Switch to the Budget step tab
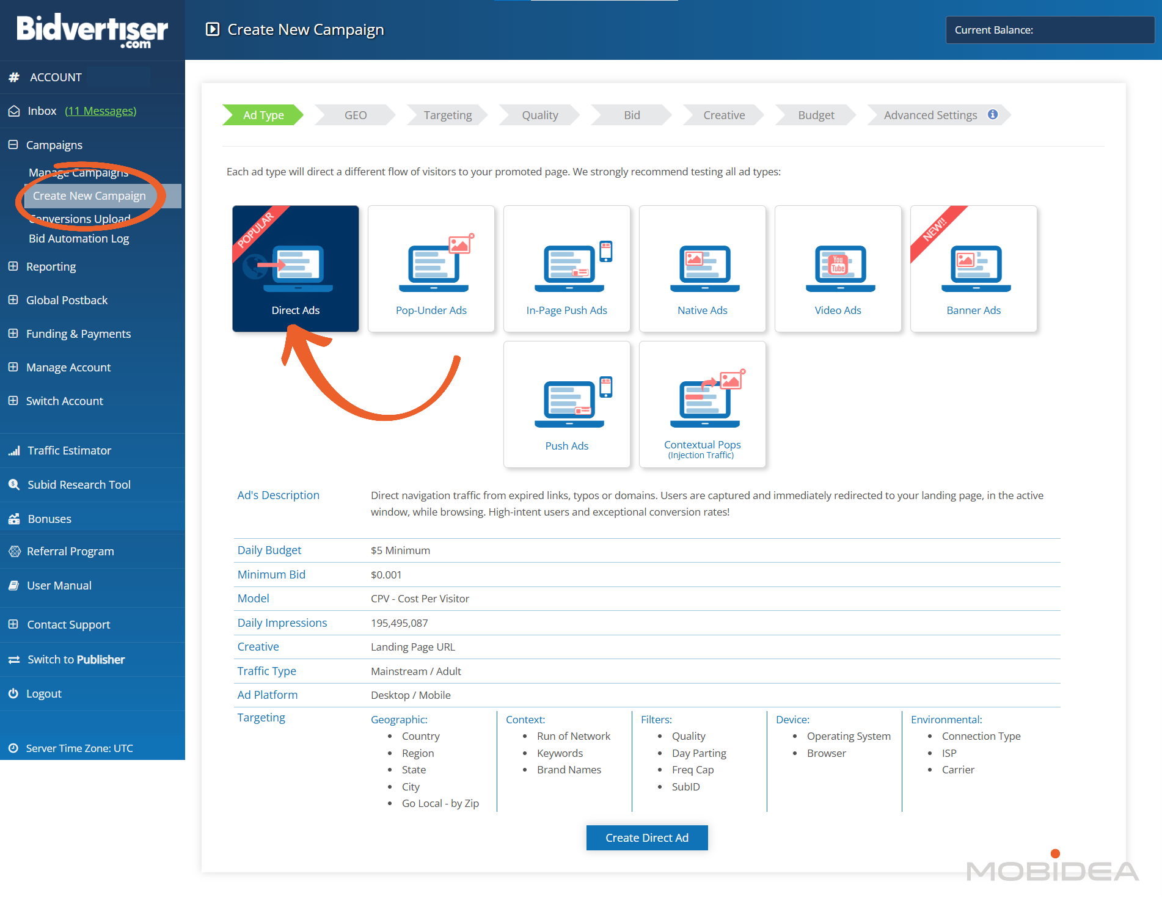Image resolution: width=1162 pixels, height=898 pixels. (816, 115)
